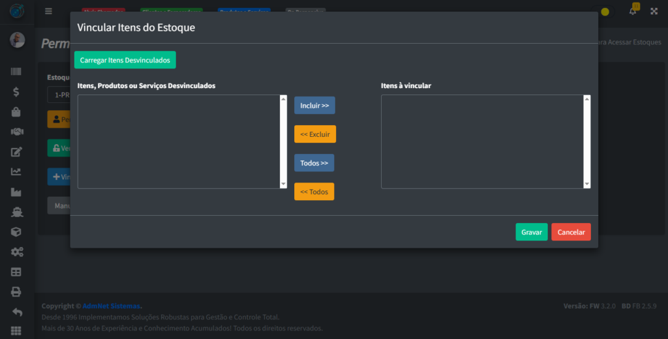Toggle fullscreen with the expand arrows icon
The height and width of the screenshot is (339, 668).
click(654, 11)
